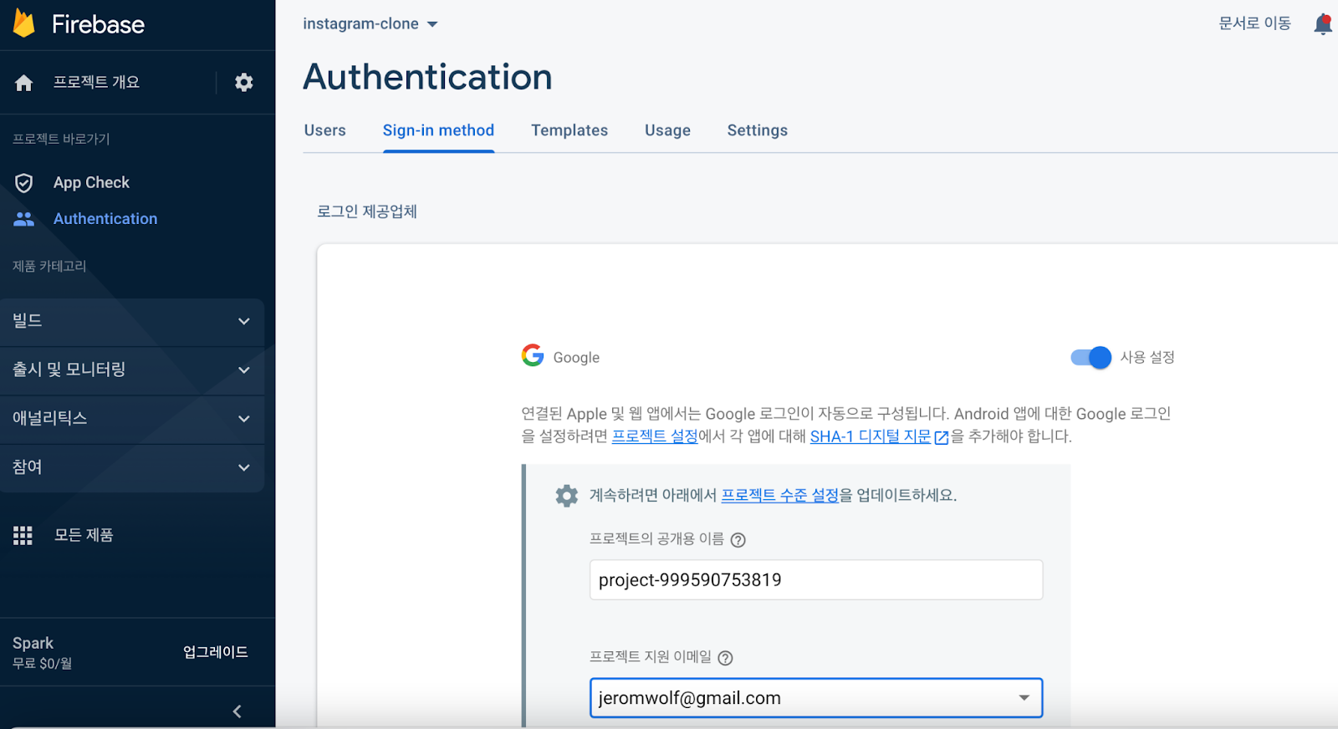Open the support email dropdown
Screen dimensions: 1338x729
click(816, 698)
